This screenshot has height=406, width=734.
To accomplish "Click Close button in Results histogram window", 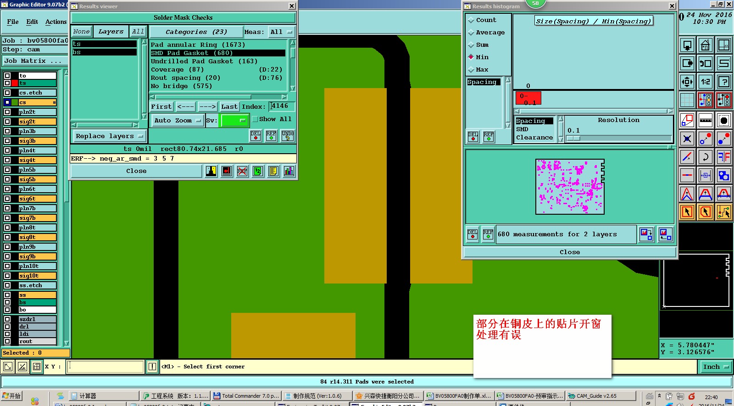I will tap(570, 252).
